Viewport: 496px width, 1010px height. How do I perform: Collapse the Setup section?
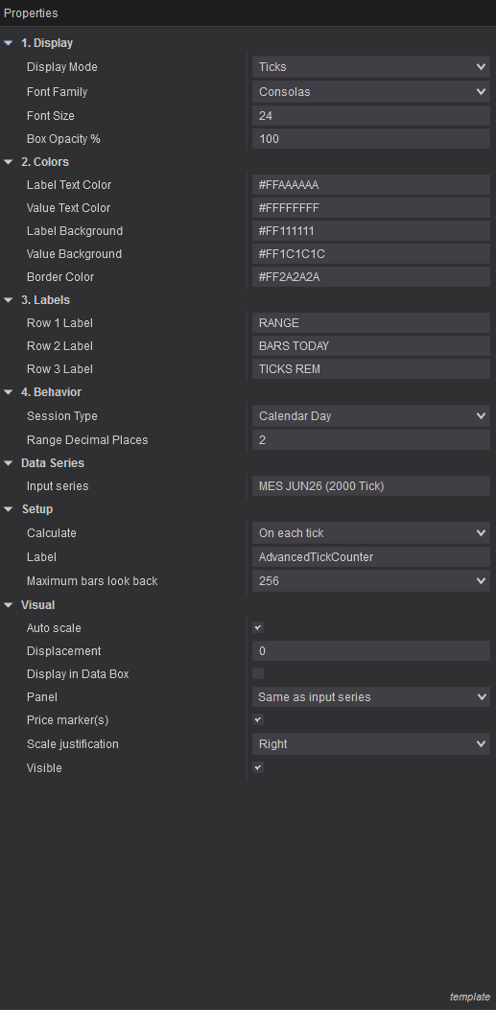[8, 509]
